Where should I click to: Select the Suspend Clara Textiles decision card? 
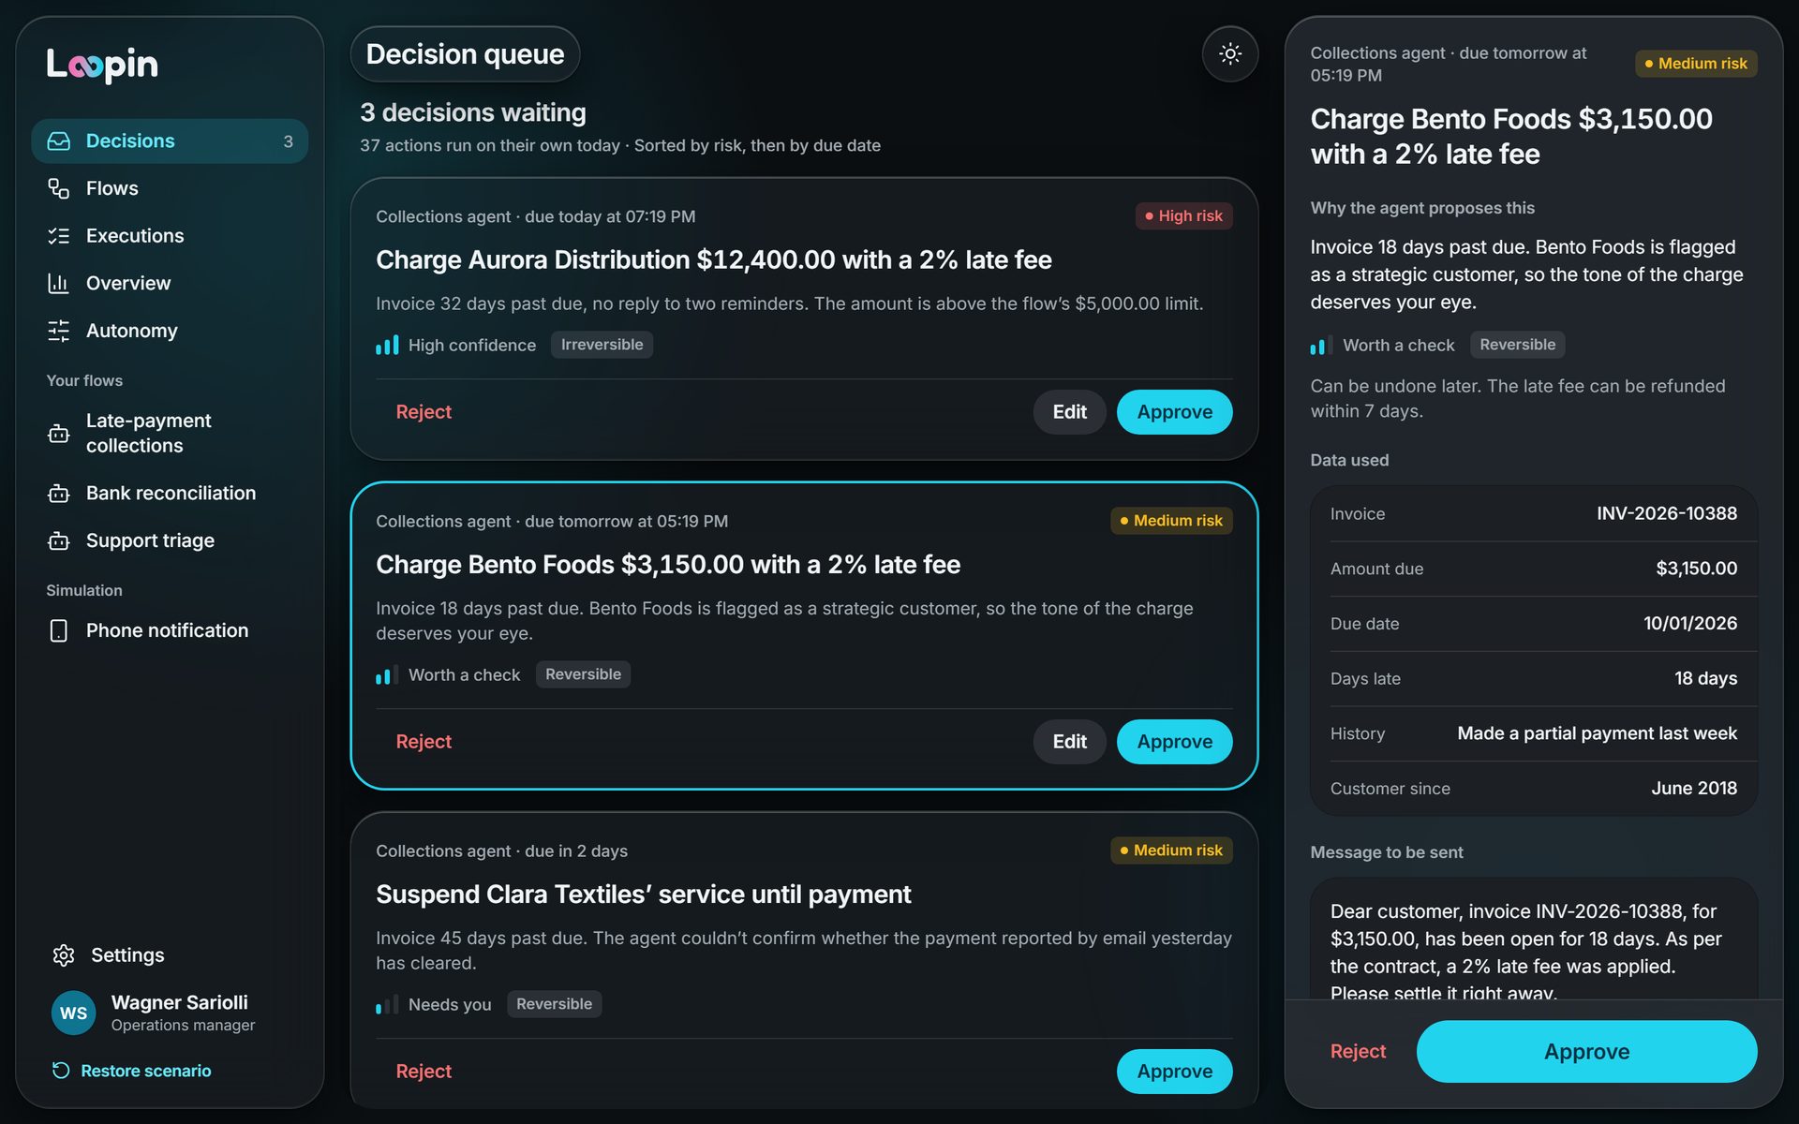tap(804, 960)
